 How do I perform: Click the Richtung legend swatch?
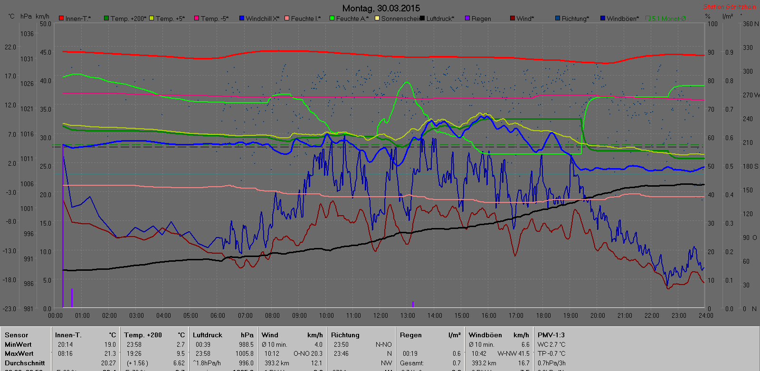[x=558, y=19]
